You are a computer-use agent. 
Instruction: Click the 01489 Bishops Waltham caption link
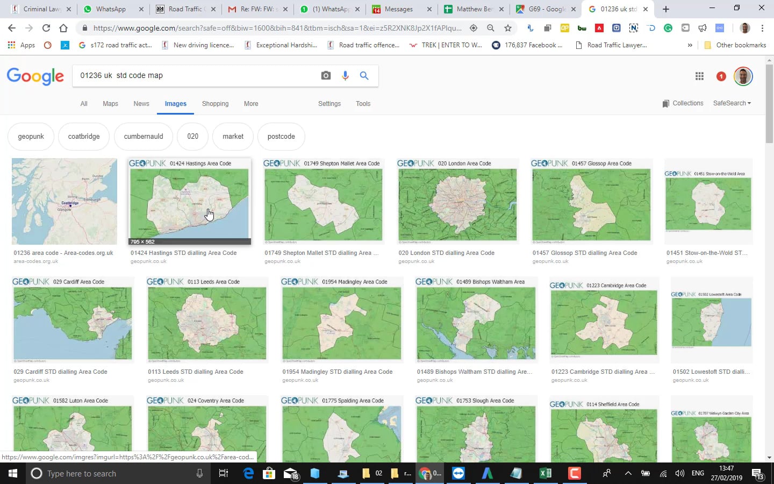pos(475,372)
